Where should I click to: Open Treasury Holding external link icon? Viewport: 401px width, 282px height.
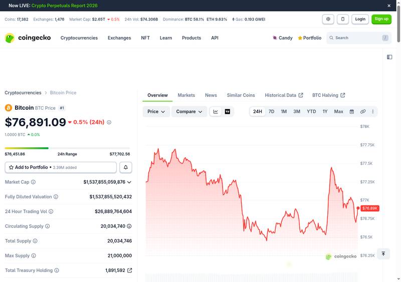[x=130, y=270]
